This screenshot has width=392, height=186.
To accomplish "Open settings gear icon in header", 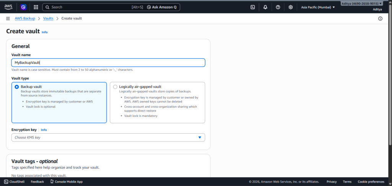I will [x=291, y=7].
